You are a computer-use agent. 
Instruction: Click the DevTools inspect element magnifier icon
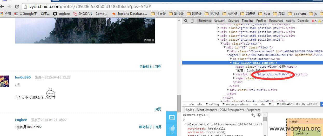[x=186, y=21]
